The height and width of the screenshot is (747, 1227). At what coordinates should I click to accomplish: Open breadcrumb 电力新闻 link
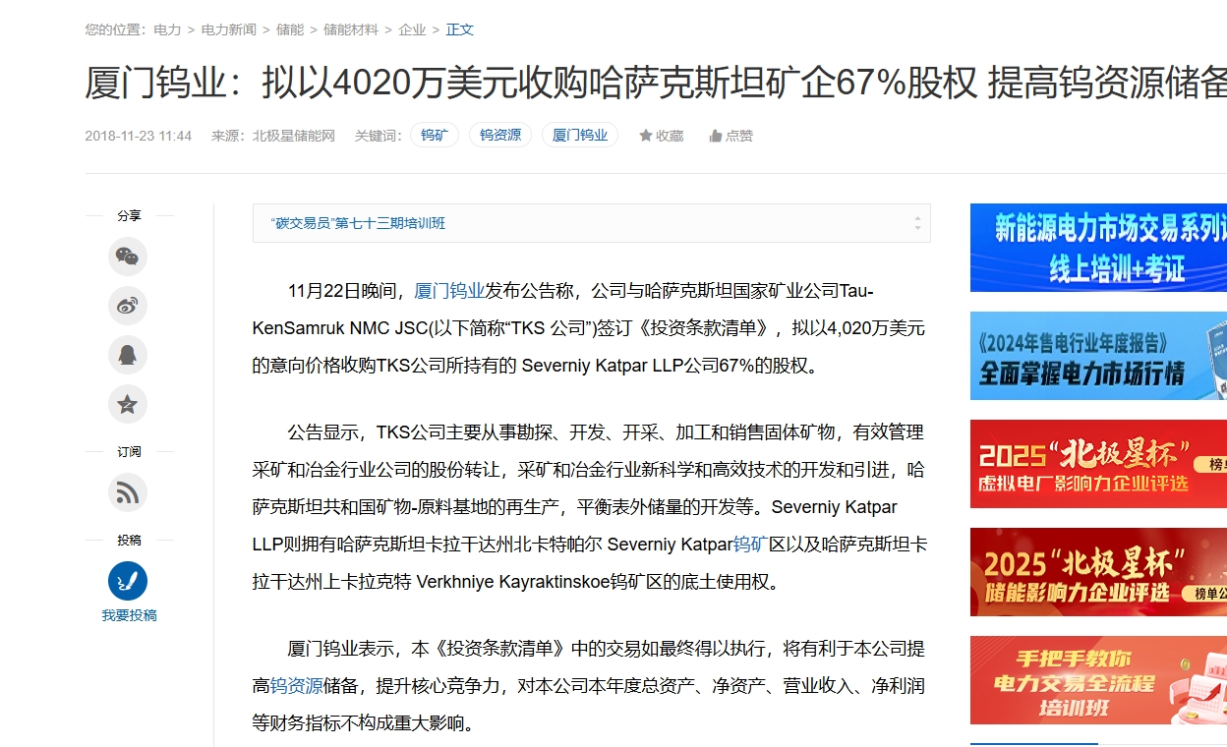tap(229, 29)
